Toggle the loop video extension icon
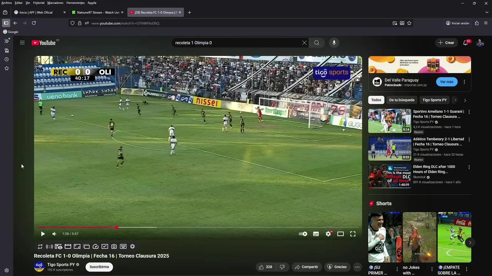Image resolution: width=492 pixels, height=276 pixels. point(40,246)
